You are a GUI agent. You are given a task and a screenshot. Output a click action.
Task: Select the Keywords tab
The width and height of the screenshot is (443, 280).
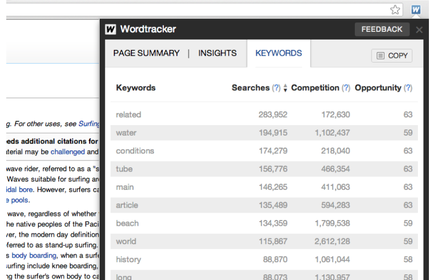(279, 53)
